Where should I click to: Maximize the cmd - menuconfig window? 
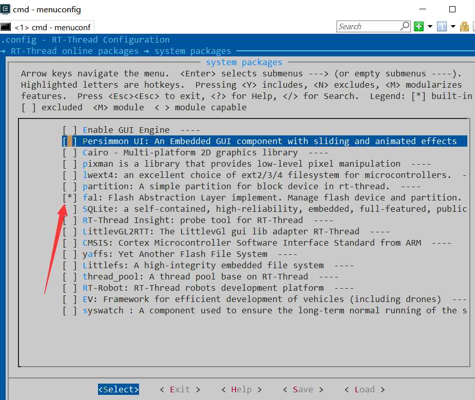click(x=452, y=9)
